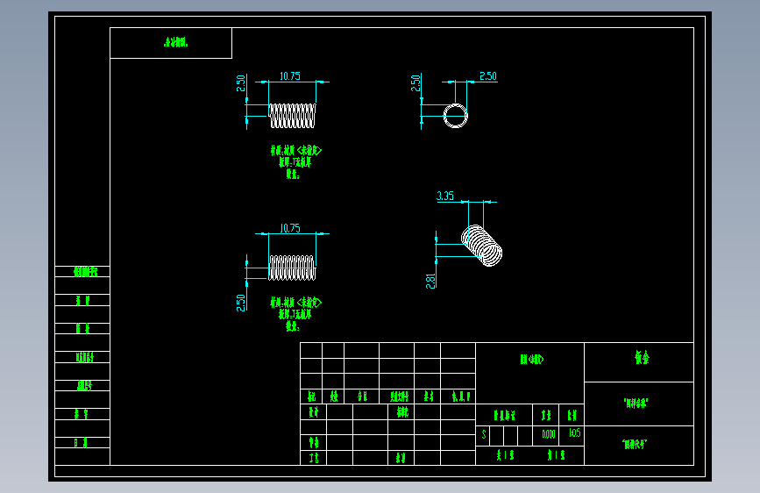Screen dimensions: 760x493
Task: Select the 3.35 dimension above the isometric spring
Action: tap(445, 196)
